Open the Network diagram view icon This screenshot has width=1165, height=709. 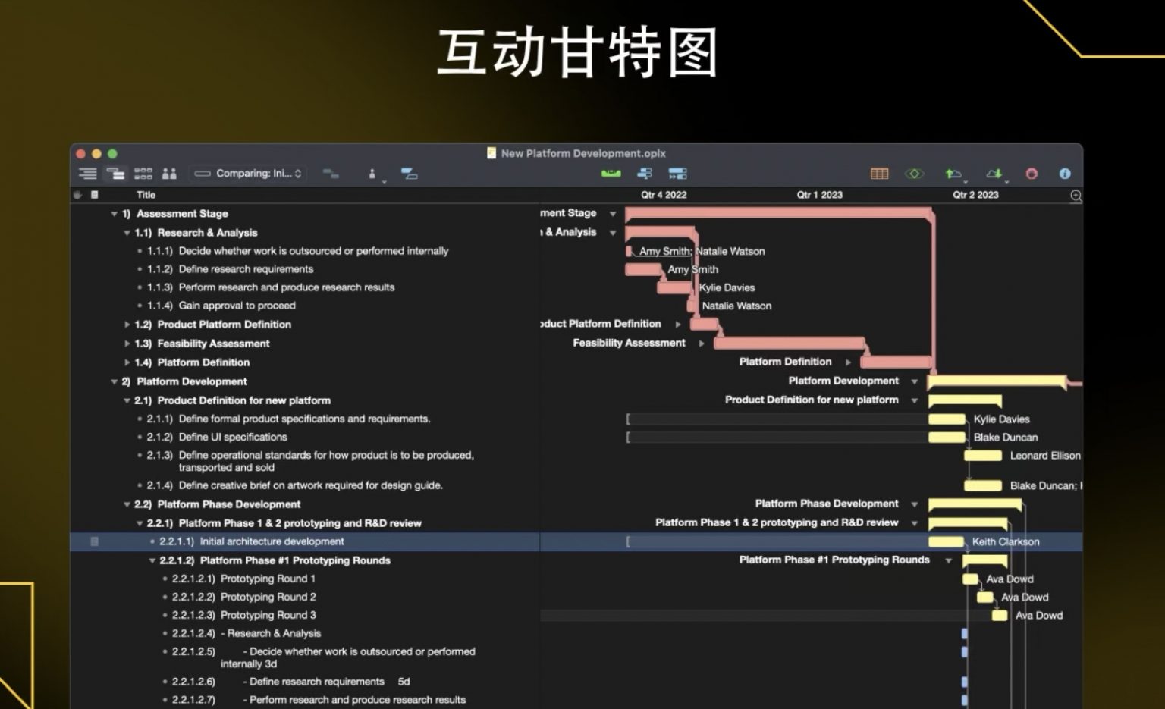point(143,173)
